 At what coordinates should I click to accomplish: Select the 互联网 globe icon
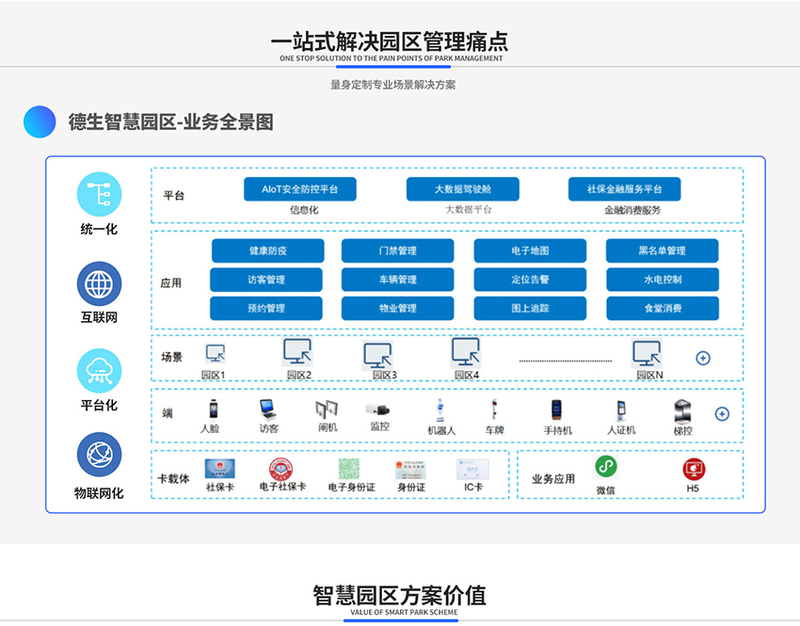click(99, 282)
